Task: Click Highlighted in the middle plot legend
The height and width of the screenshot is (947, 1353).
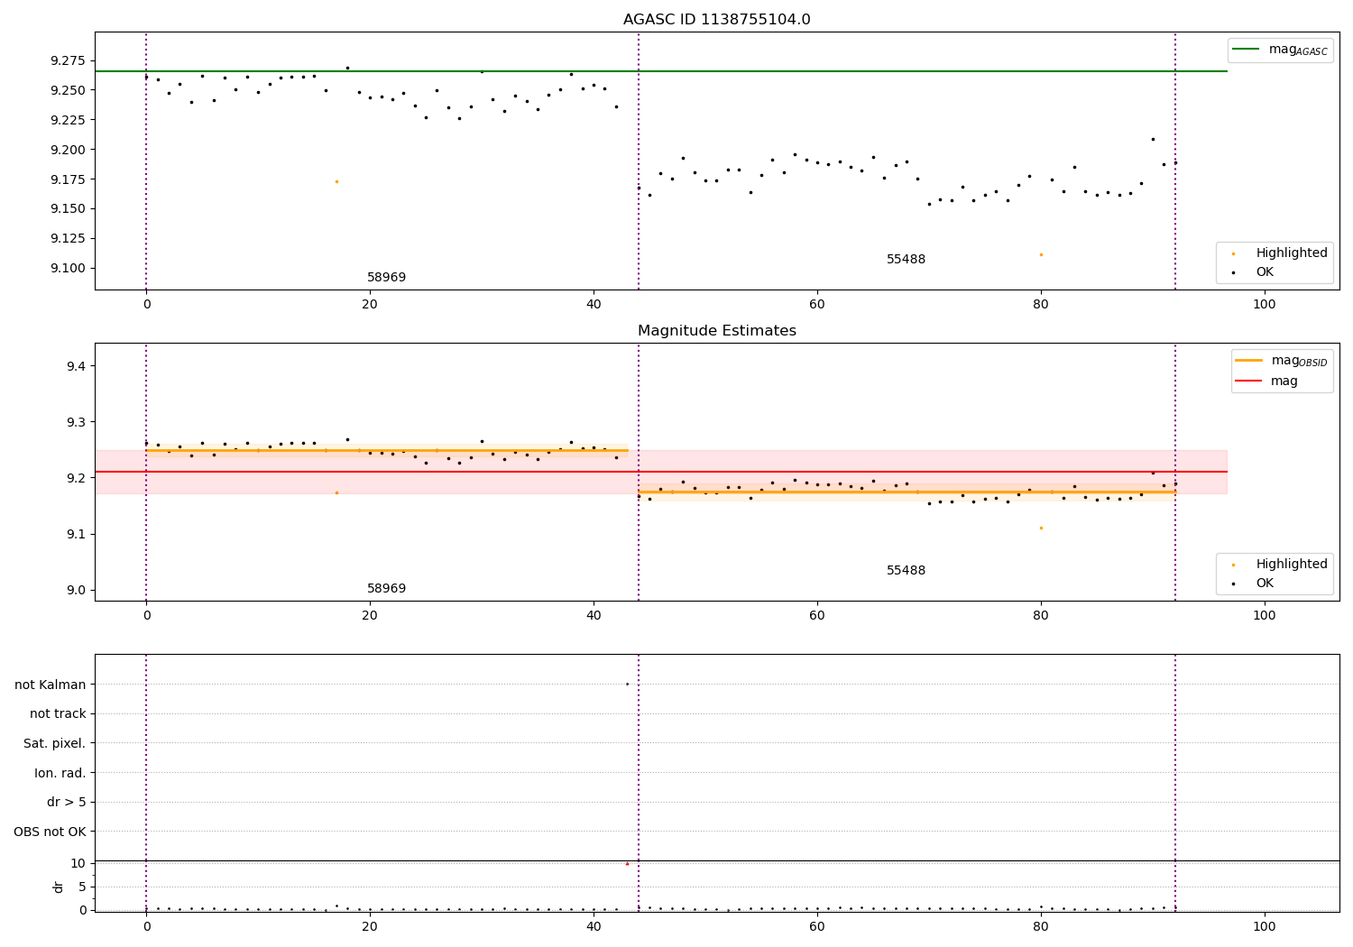Action: (1292, 565)
